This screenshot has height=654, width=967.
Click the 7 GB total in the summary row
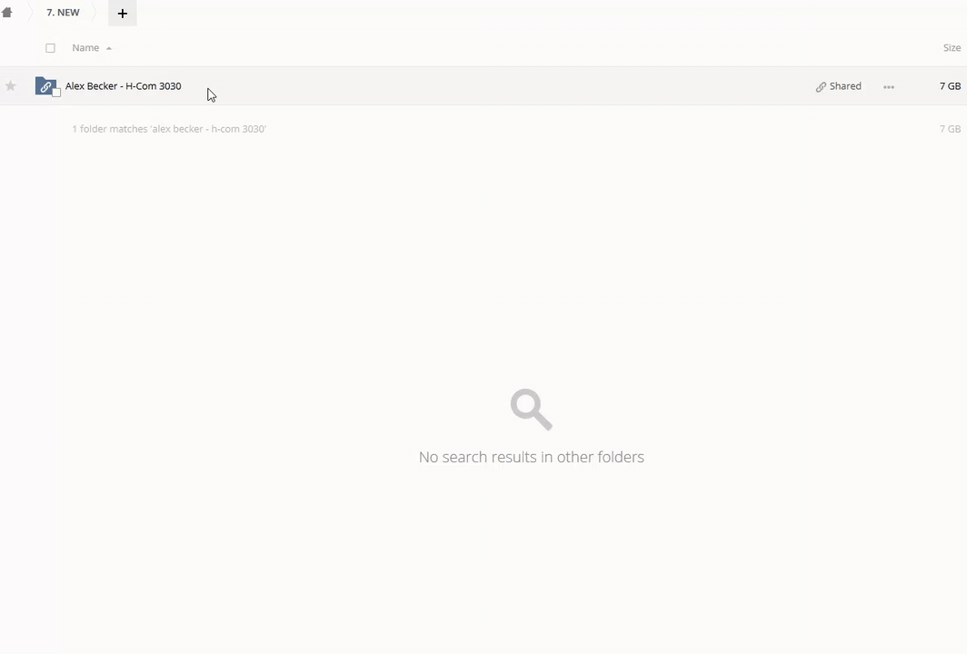point(950,129)
